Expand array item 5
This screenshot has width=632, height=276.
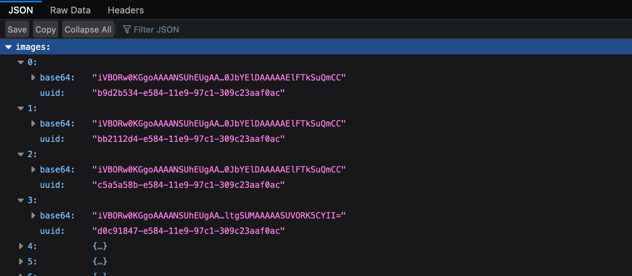21,261
